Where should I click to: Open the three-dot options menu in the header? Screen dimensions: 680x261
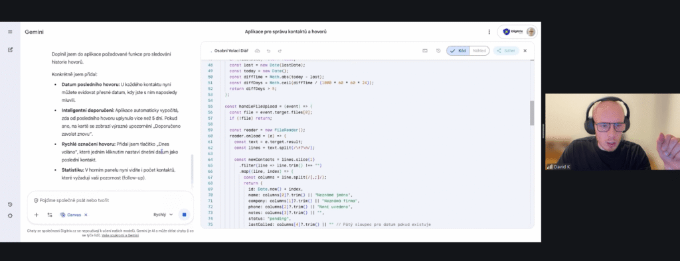[489, 32]
